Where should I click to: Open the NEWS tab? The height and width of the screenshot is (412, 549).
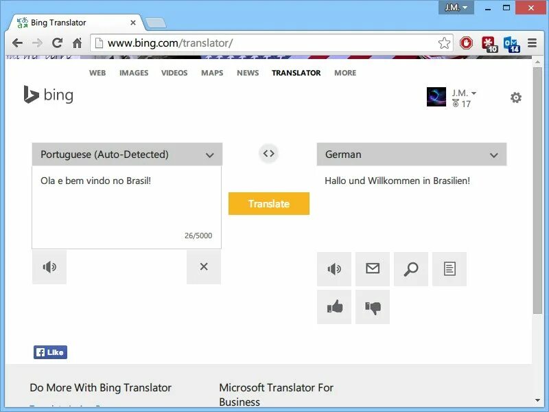(x=248, y=73)
